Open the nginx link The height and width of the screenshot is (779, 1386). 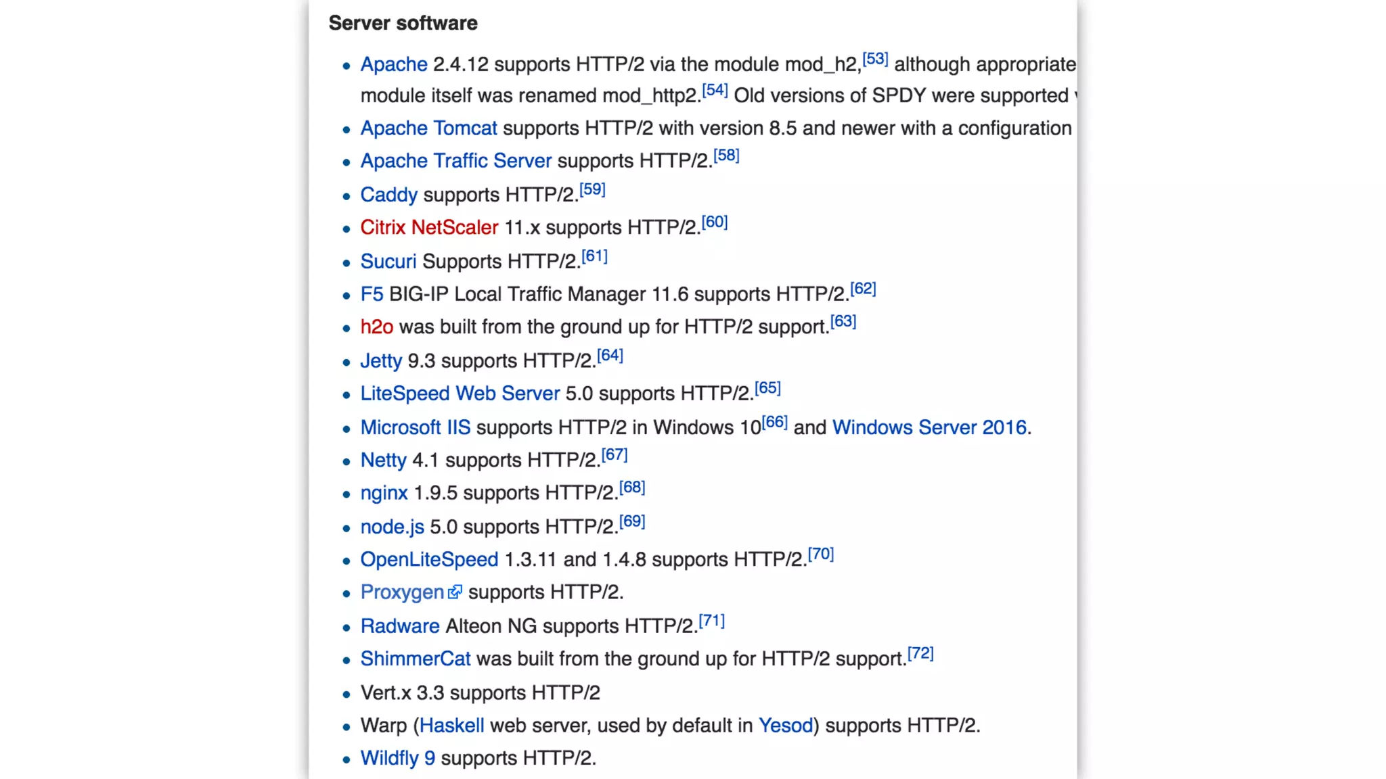click(x=384, y=493)
